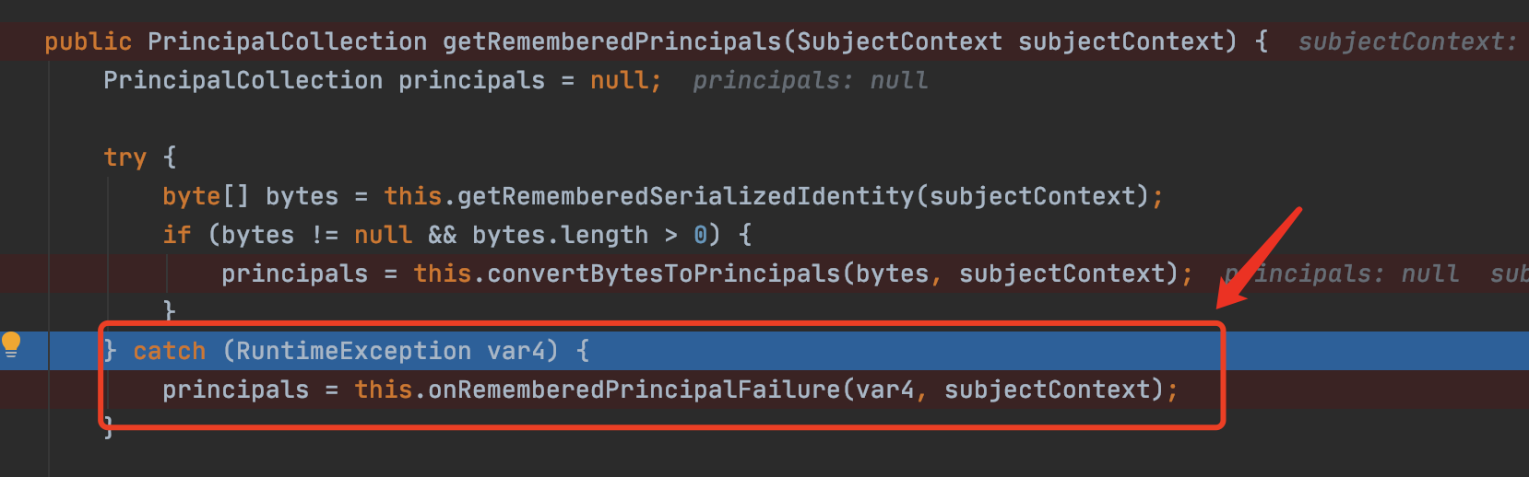The width and height of the screenshot is (1529, 477).
Task: Click the inline 'principals: null' hint after declaration
Action: (x=810, y=81)
